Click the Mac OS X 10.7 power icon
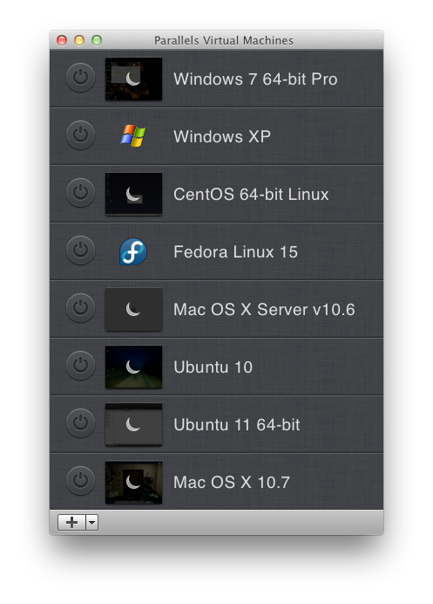This screenshot has height=604, width=433. 80,481
